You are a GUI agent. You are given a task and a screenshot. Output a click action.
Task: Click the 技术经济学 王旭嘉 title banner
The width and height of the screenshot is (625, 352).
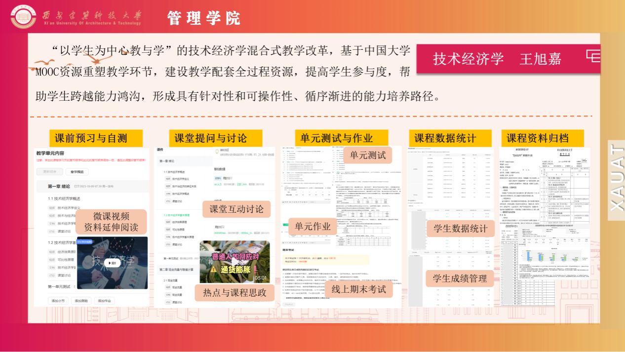point(508,59)
